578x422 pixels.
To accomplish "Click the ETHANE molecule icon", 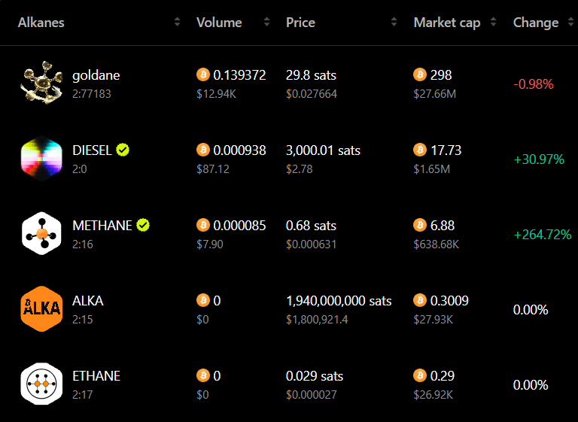I will 41,384.
